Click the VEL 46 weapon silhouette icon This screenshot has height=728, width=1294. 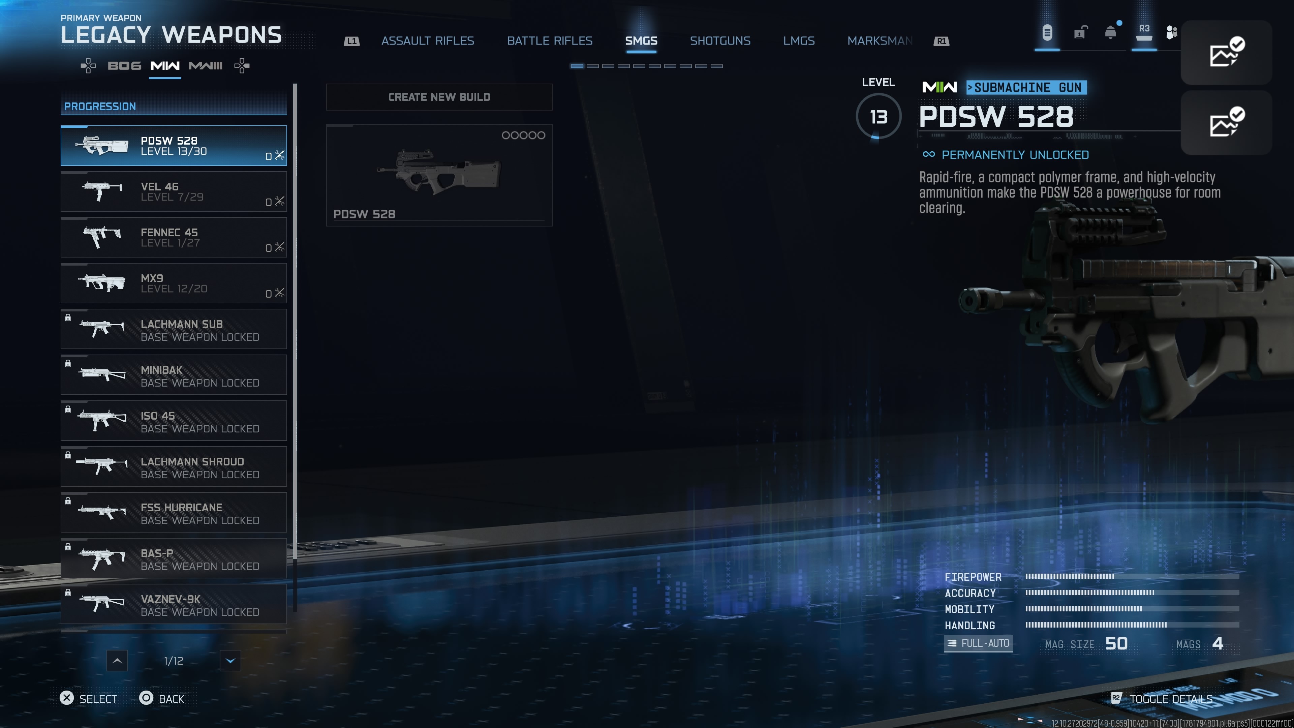102,191
